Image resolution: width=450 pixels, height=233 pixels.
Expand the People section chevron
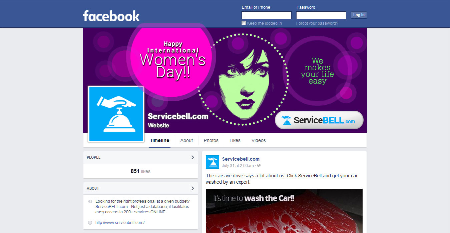tap(192, 157)
